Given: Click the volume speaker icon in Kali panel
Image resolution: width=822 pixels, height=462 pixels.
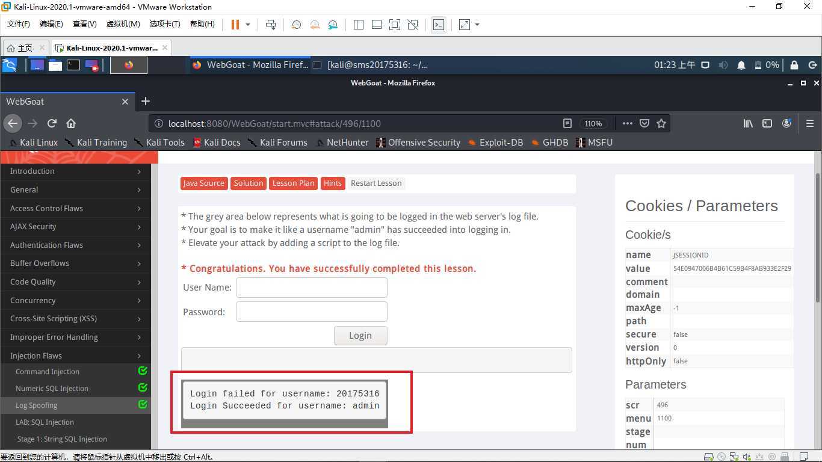Looking at the screenshot, I should (x=723, y=65).
